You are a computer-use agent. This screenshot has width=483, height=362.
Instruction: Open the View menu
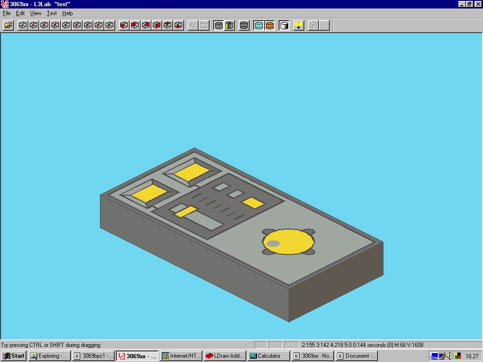[35, 13]
